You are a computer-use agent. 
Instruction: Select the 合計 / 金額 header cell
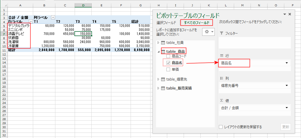[20, 18]
